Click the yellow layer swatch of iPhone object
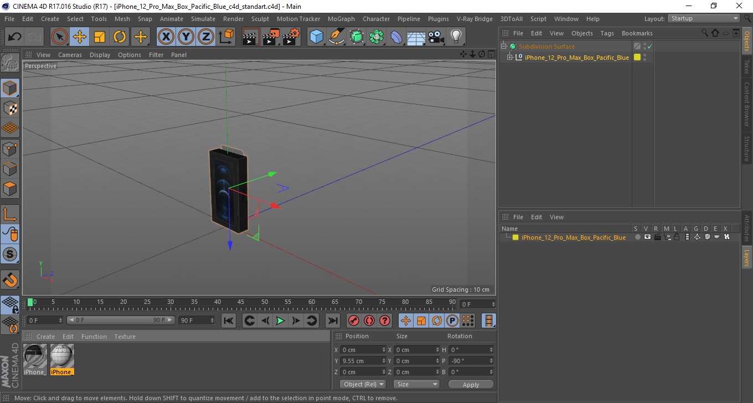 tap(637, 57)
